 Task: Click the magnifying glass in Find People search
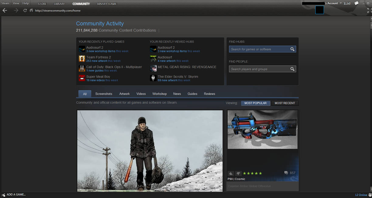tap(292, 69)
